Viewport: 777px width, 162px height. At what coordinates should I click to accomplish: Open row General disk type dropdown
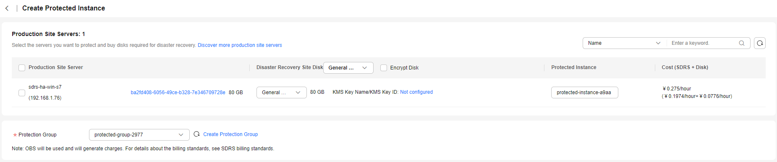pyautogui.click(x=281, y=93)
